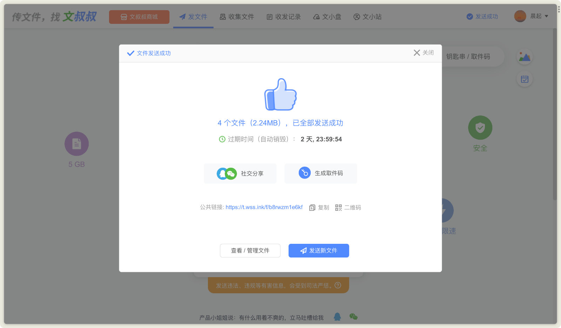This screenshot has width=561, height=328.
Task: Click the 生成取件码 button
Action: 321,173
